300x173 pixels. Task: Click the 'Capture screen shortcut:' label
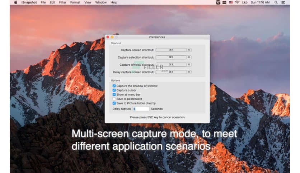(137, 50)
